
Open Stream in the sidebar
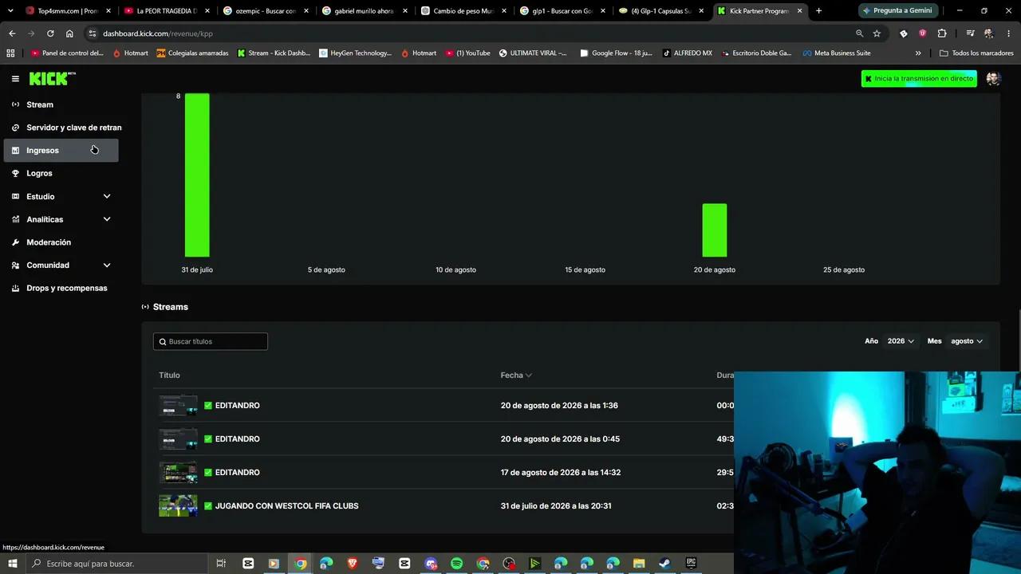[x=40, y=104]
